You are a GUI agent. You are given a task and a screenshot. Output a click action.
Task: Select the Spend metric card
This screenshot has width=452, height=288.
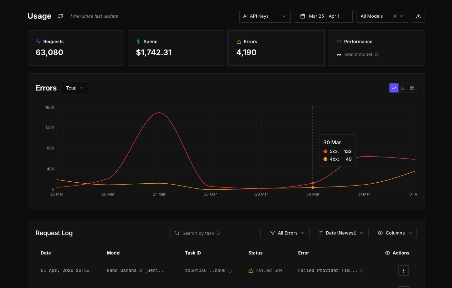click(x=176, y=48)
